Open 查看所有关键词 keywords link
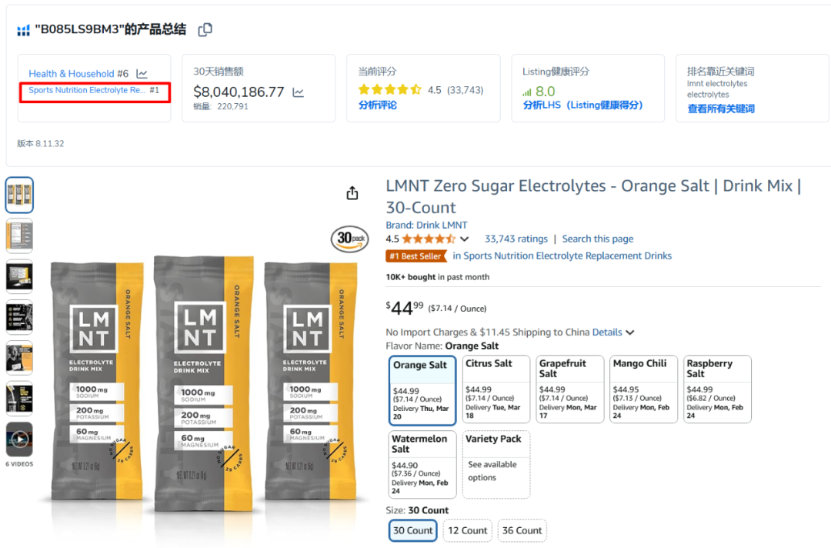The image size is (831, 548). click(721, 109)
